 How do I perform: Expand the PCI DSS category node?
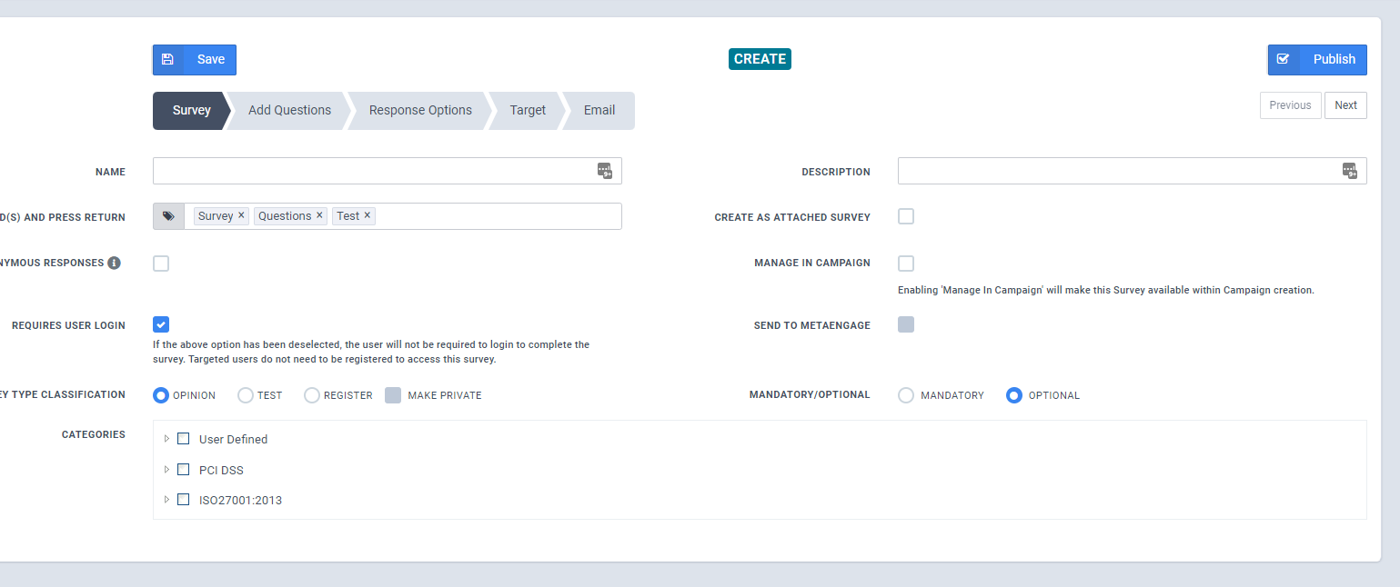166,470
